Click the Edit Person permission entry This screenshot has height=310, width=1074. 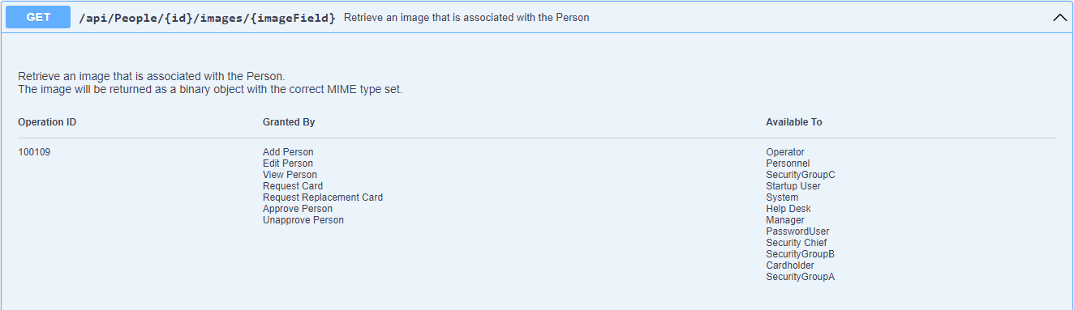pos(288,163)
